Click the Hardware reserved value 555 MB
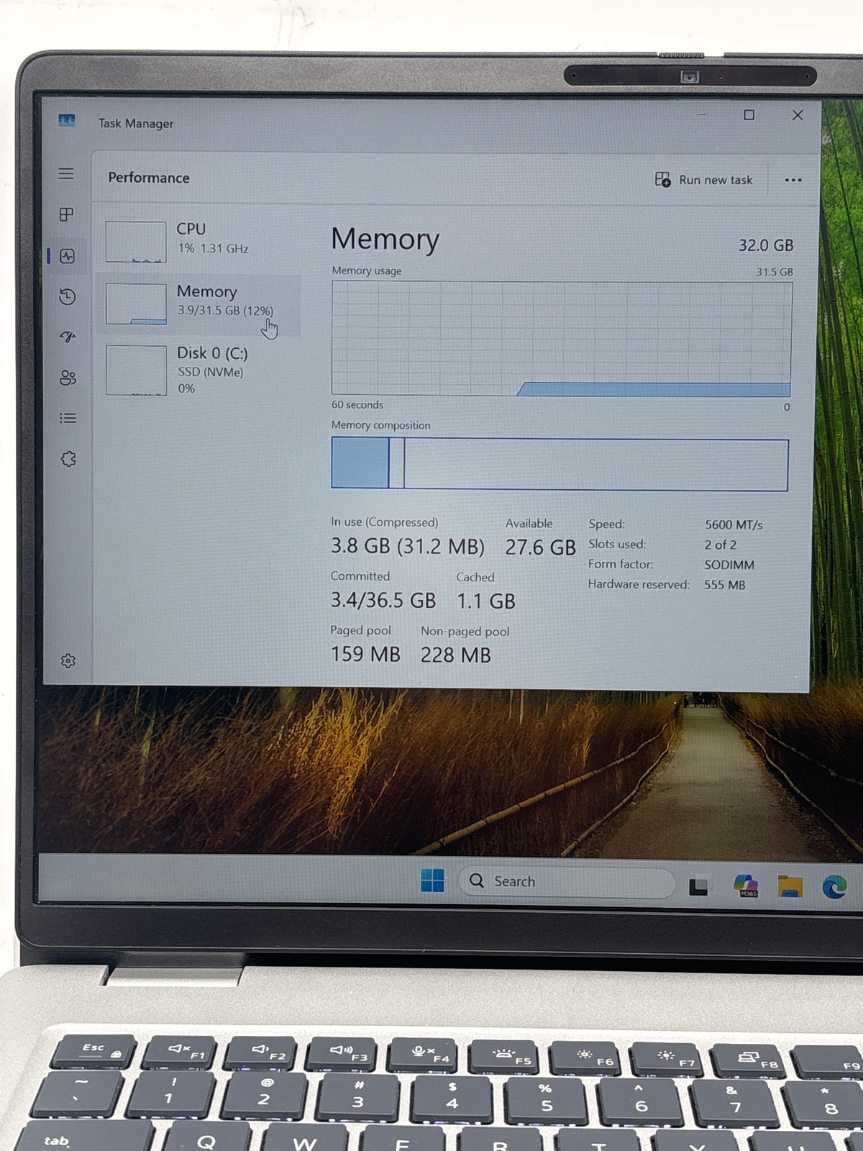Image resolution: width=863 pixels, height=1151 pixels. pyautogui.click(x=725, y=585)
